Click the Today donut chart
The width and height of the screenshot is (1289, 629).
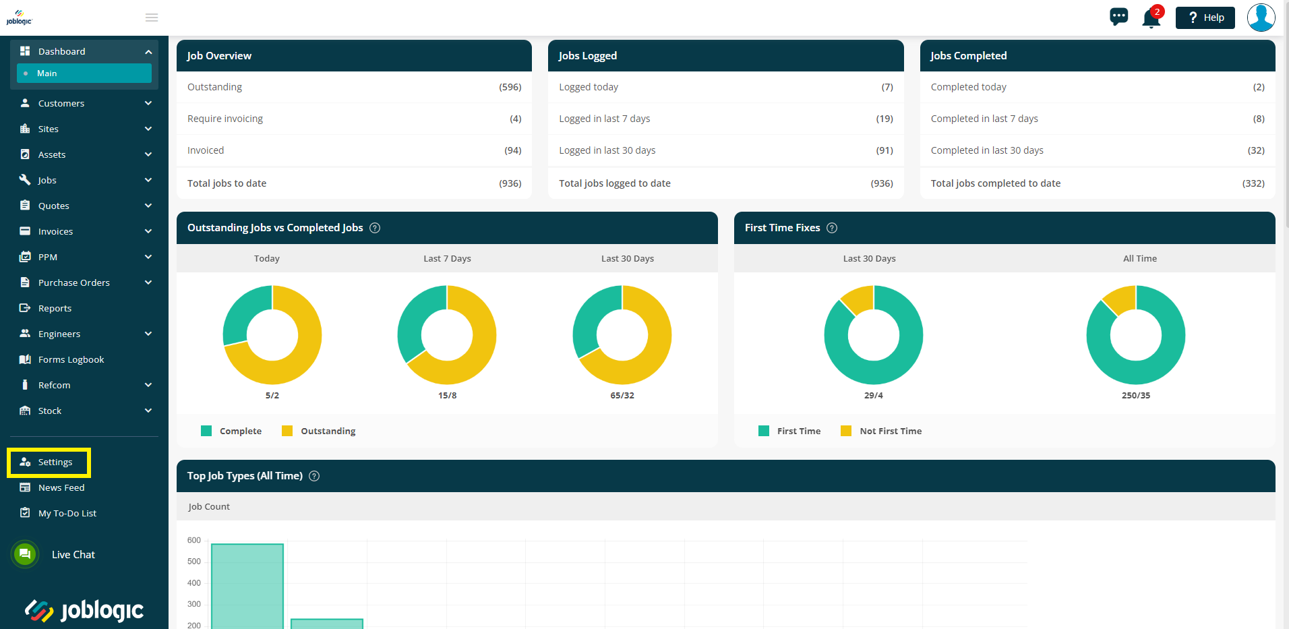[272, 335]
